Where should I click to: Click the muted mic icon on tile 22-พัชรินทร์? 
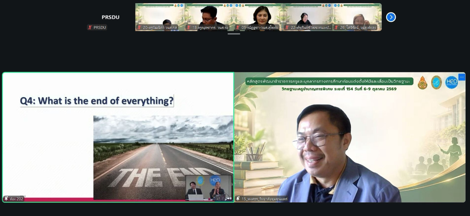click(287, 27)
